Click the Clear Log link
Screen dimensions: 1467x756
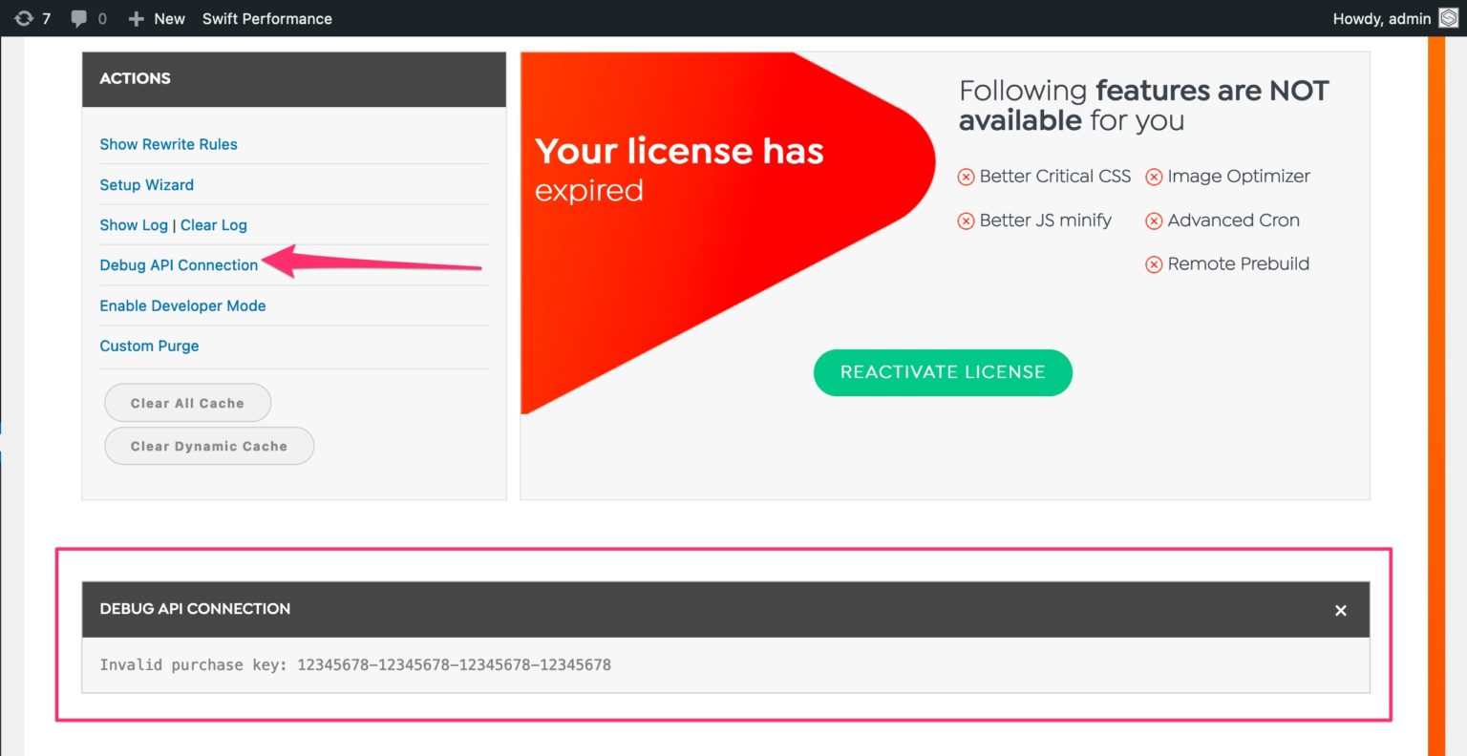(x=214, y=225)
